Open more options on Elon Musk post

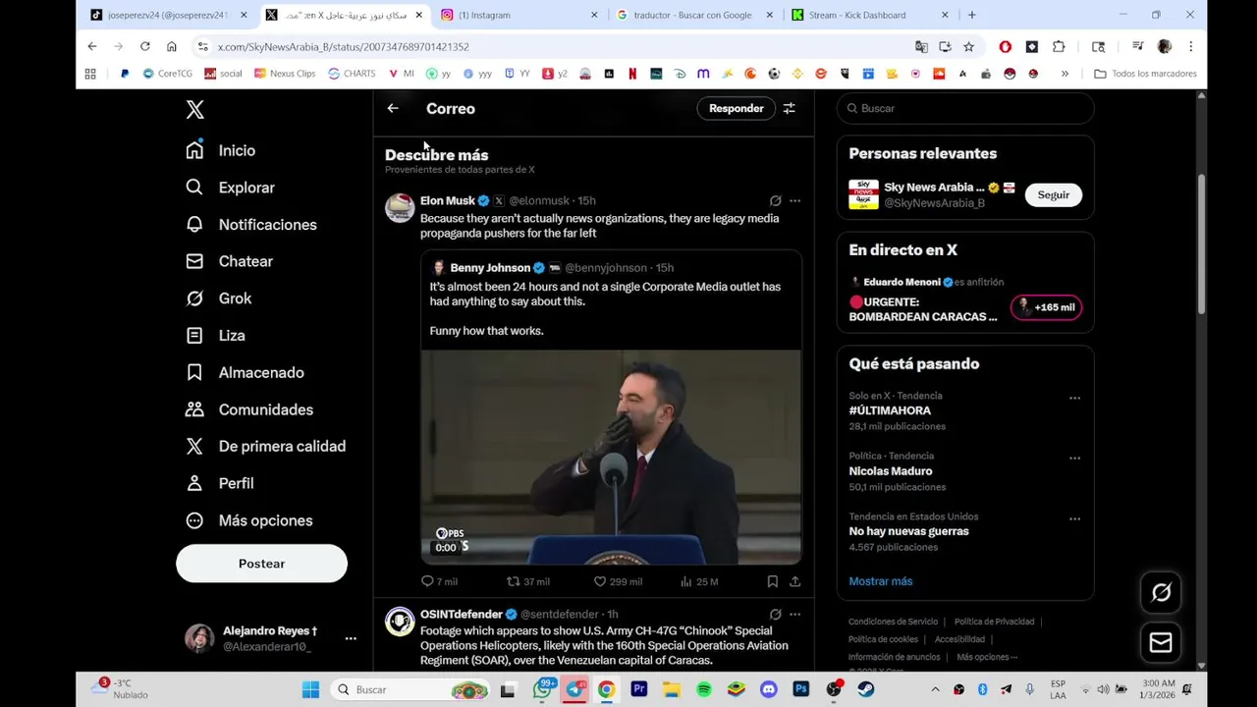click(x=794, y=200)
